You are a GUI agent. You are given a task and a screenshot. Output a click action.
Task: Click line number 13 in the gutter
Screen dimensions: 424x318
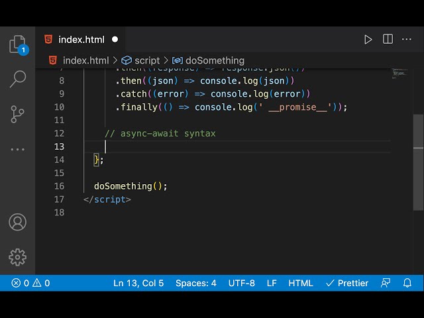59,146
